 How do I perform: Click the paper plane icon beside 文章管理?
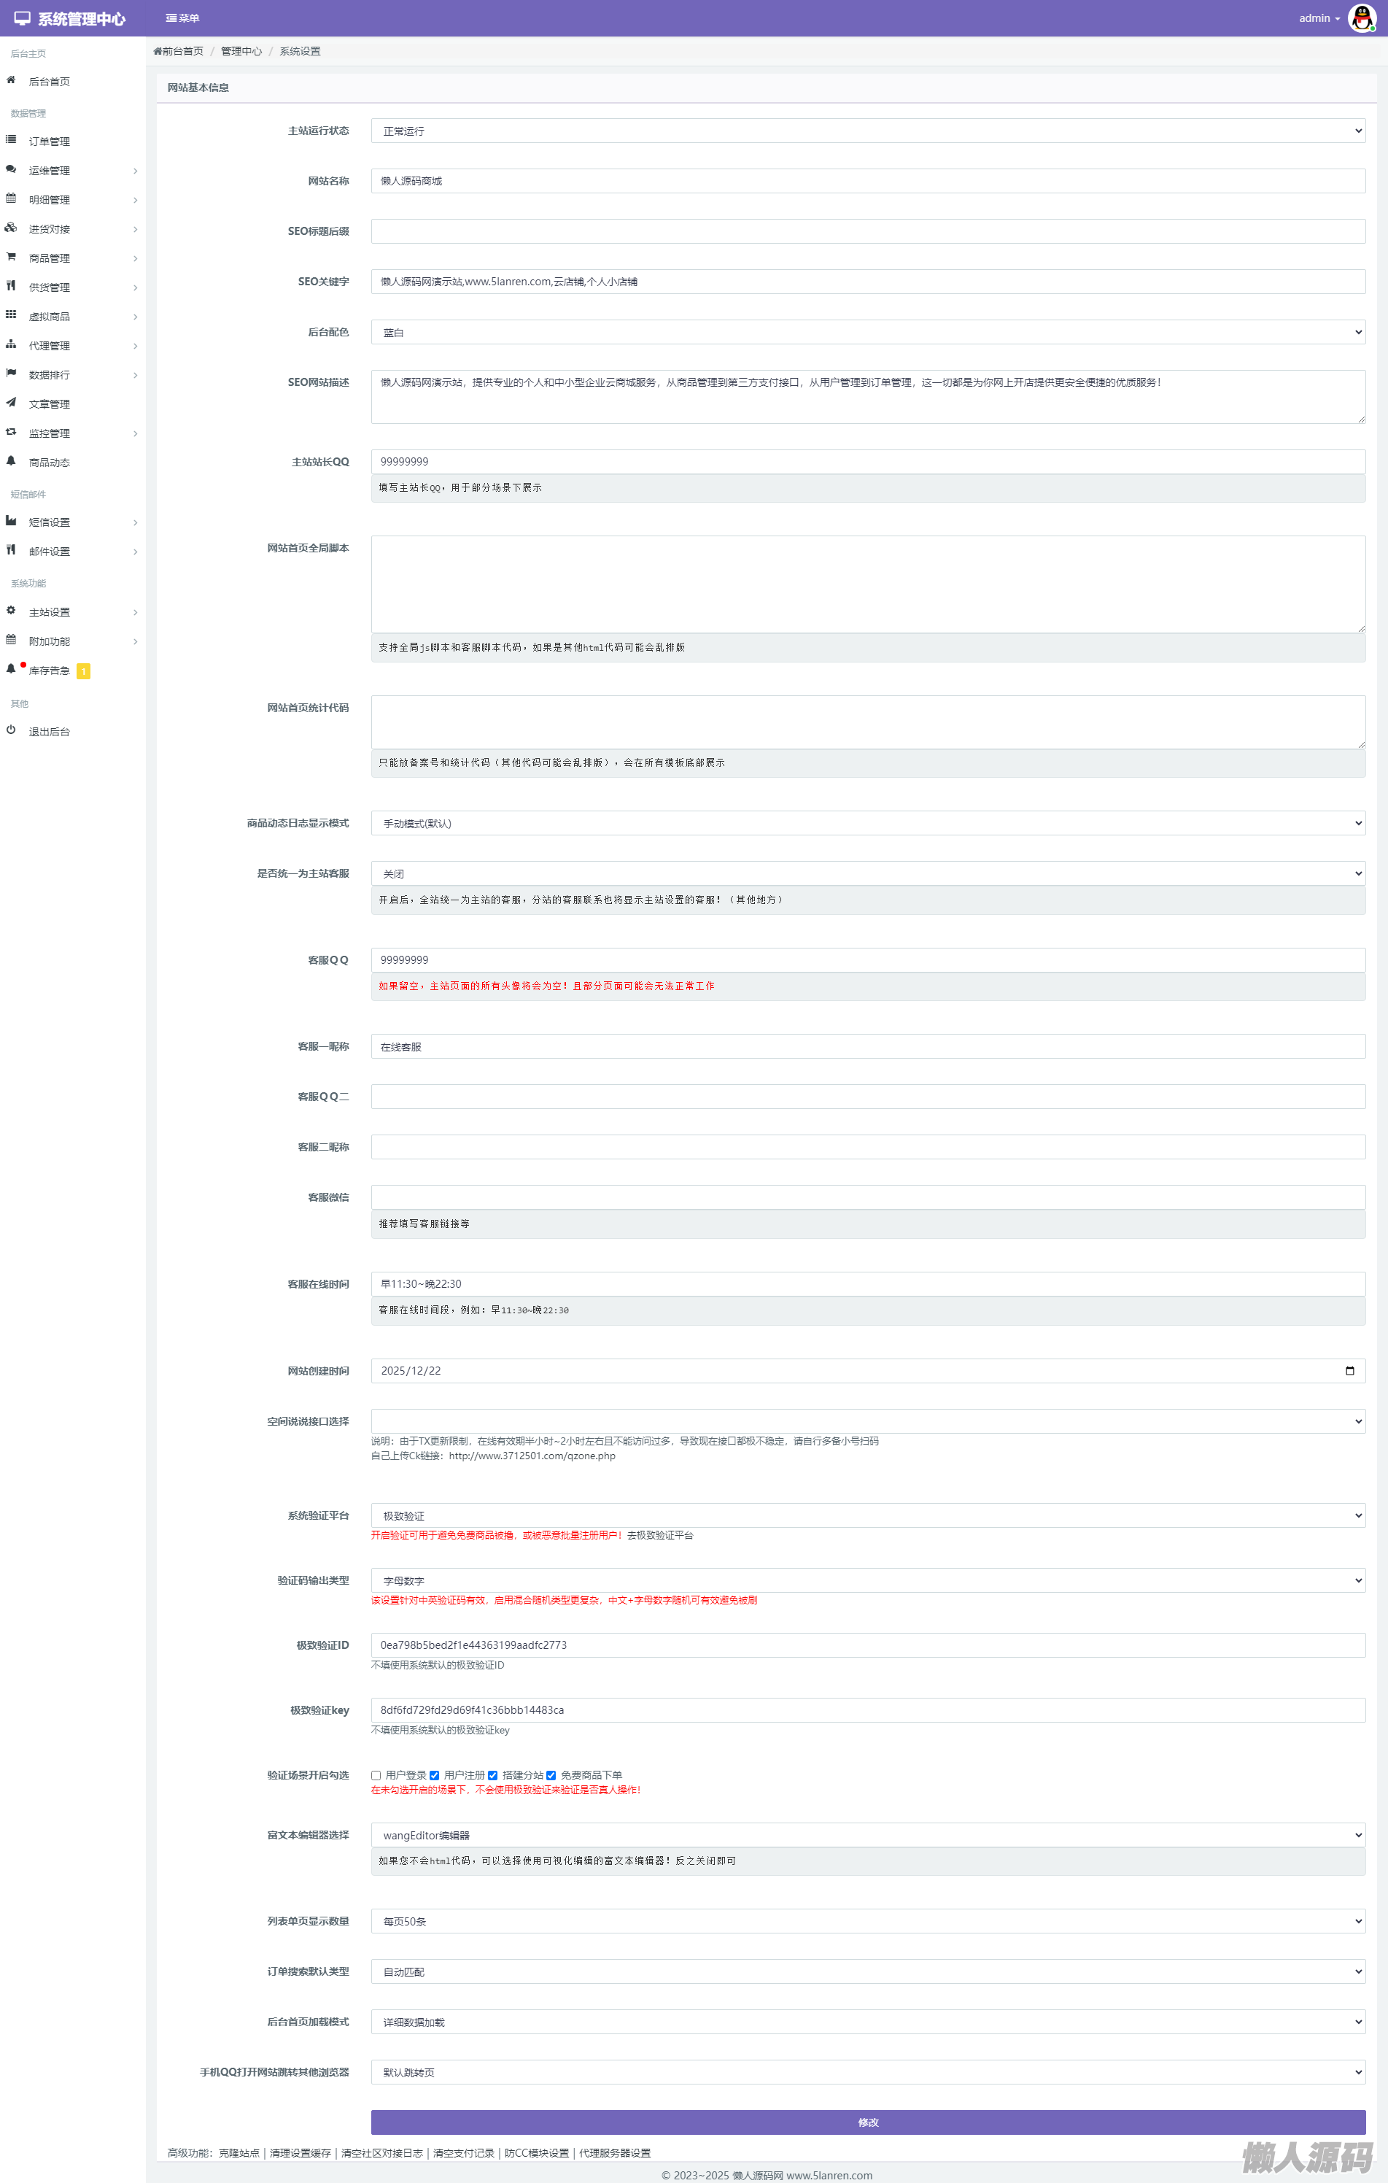click(11, 403)
